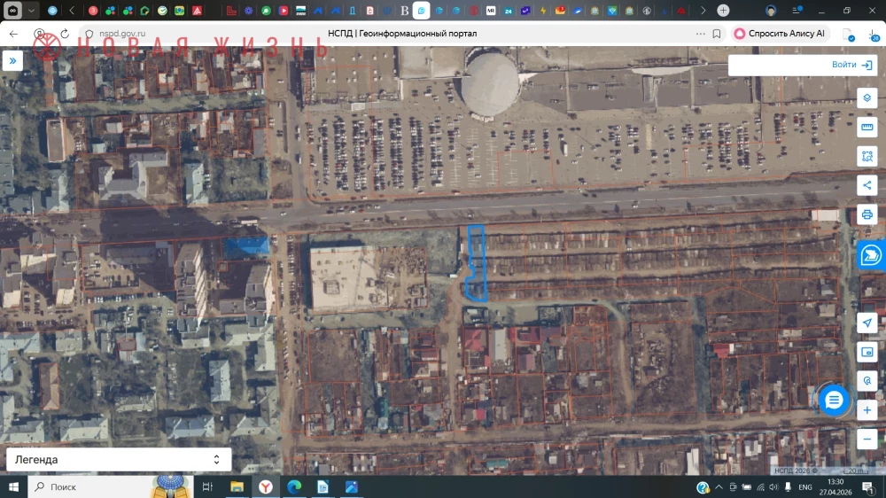This screenshot has height=498, width=886.
Task: Open the blue chat support bubble
Action: coord(834,401)
